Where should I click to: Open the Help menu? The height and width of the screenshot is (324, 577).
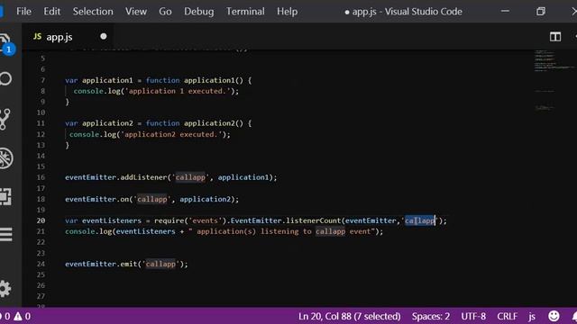click(x=287, y=12)
